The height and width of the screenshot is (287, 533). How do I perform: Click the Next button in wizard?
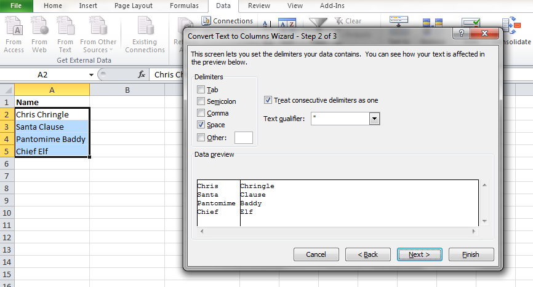tap(419, 254)
